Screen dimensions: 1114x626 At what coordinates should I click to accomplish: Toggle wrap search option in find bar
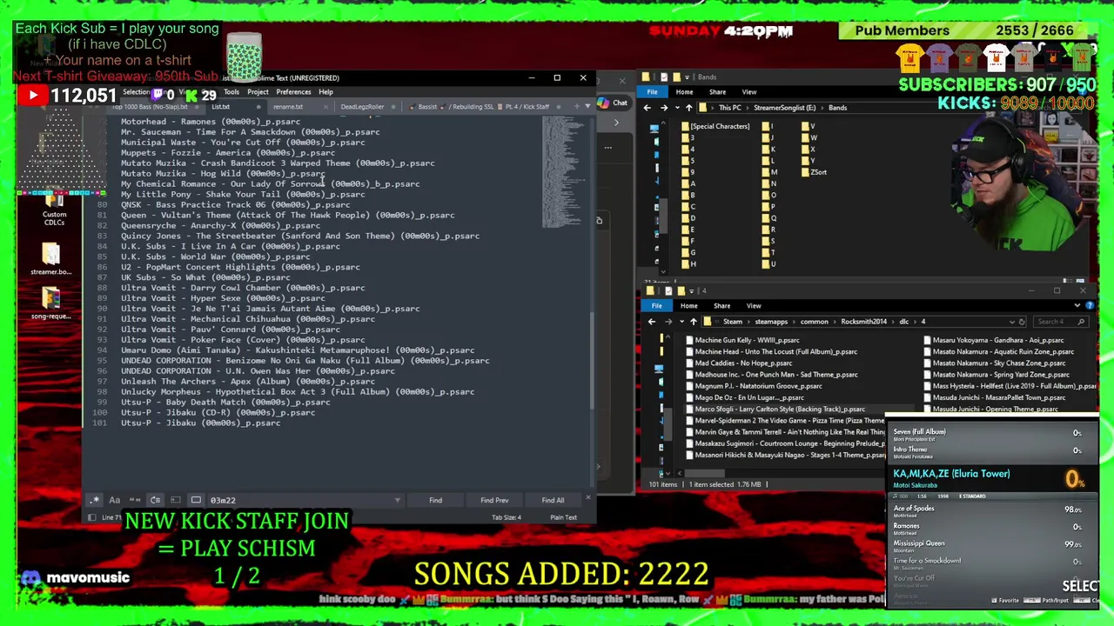click(x=155, y=500)
